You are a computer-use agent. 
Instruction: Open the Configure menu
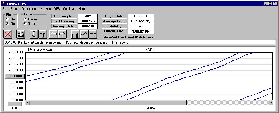click(x=69, y=9)
